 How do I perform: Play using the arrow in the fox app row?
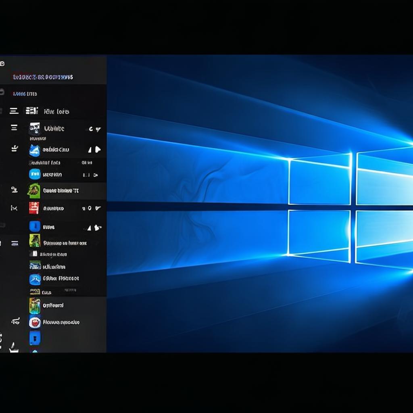[x=98, y=150]
